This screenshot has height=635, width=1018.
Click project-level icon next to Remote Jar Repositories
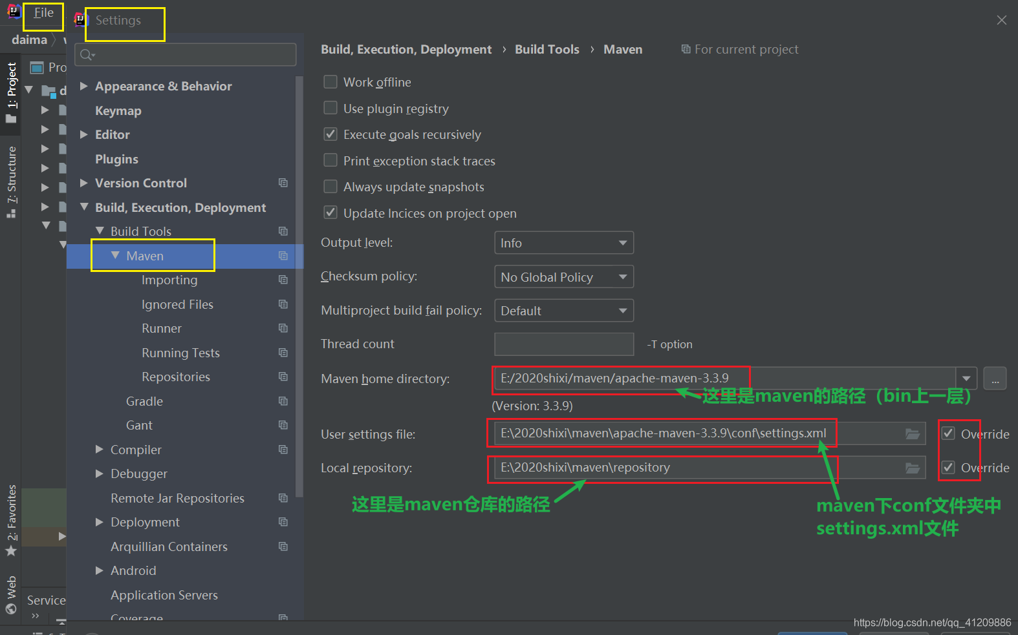point(283,498)
